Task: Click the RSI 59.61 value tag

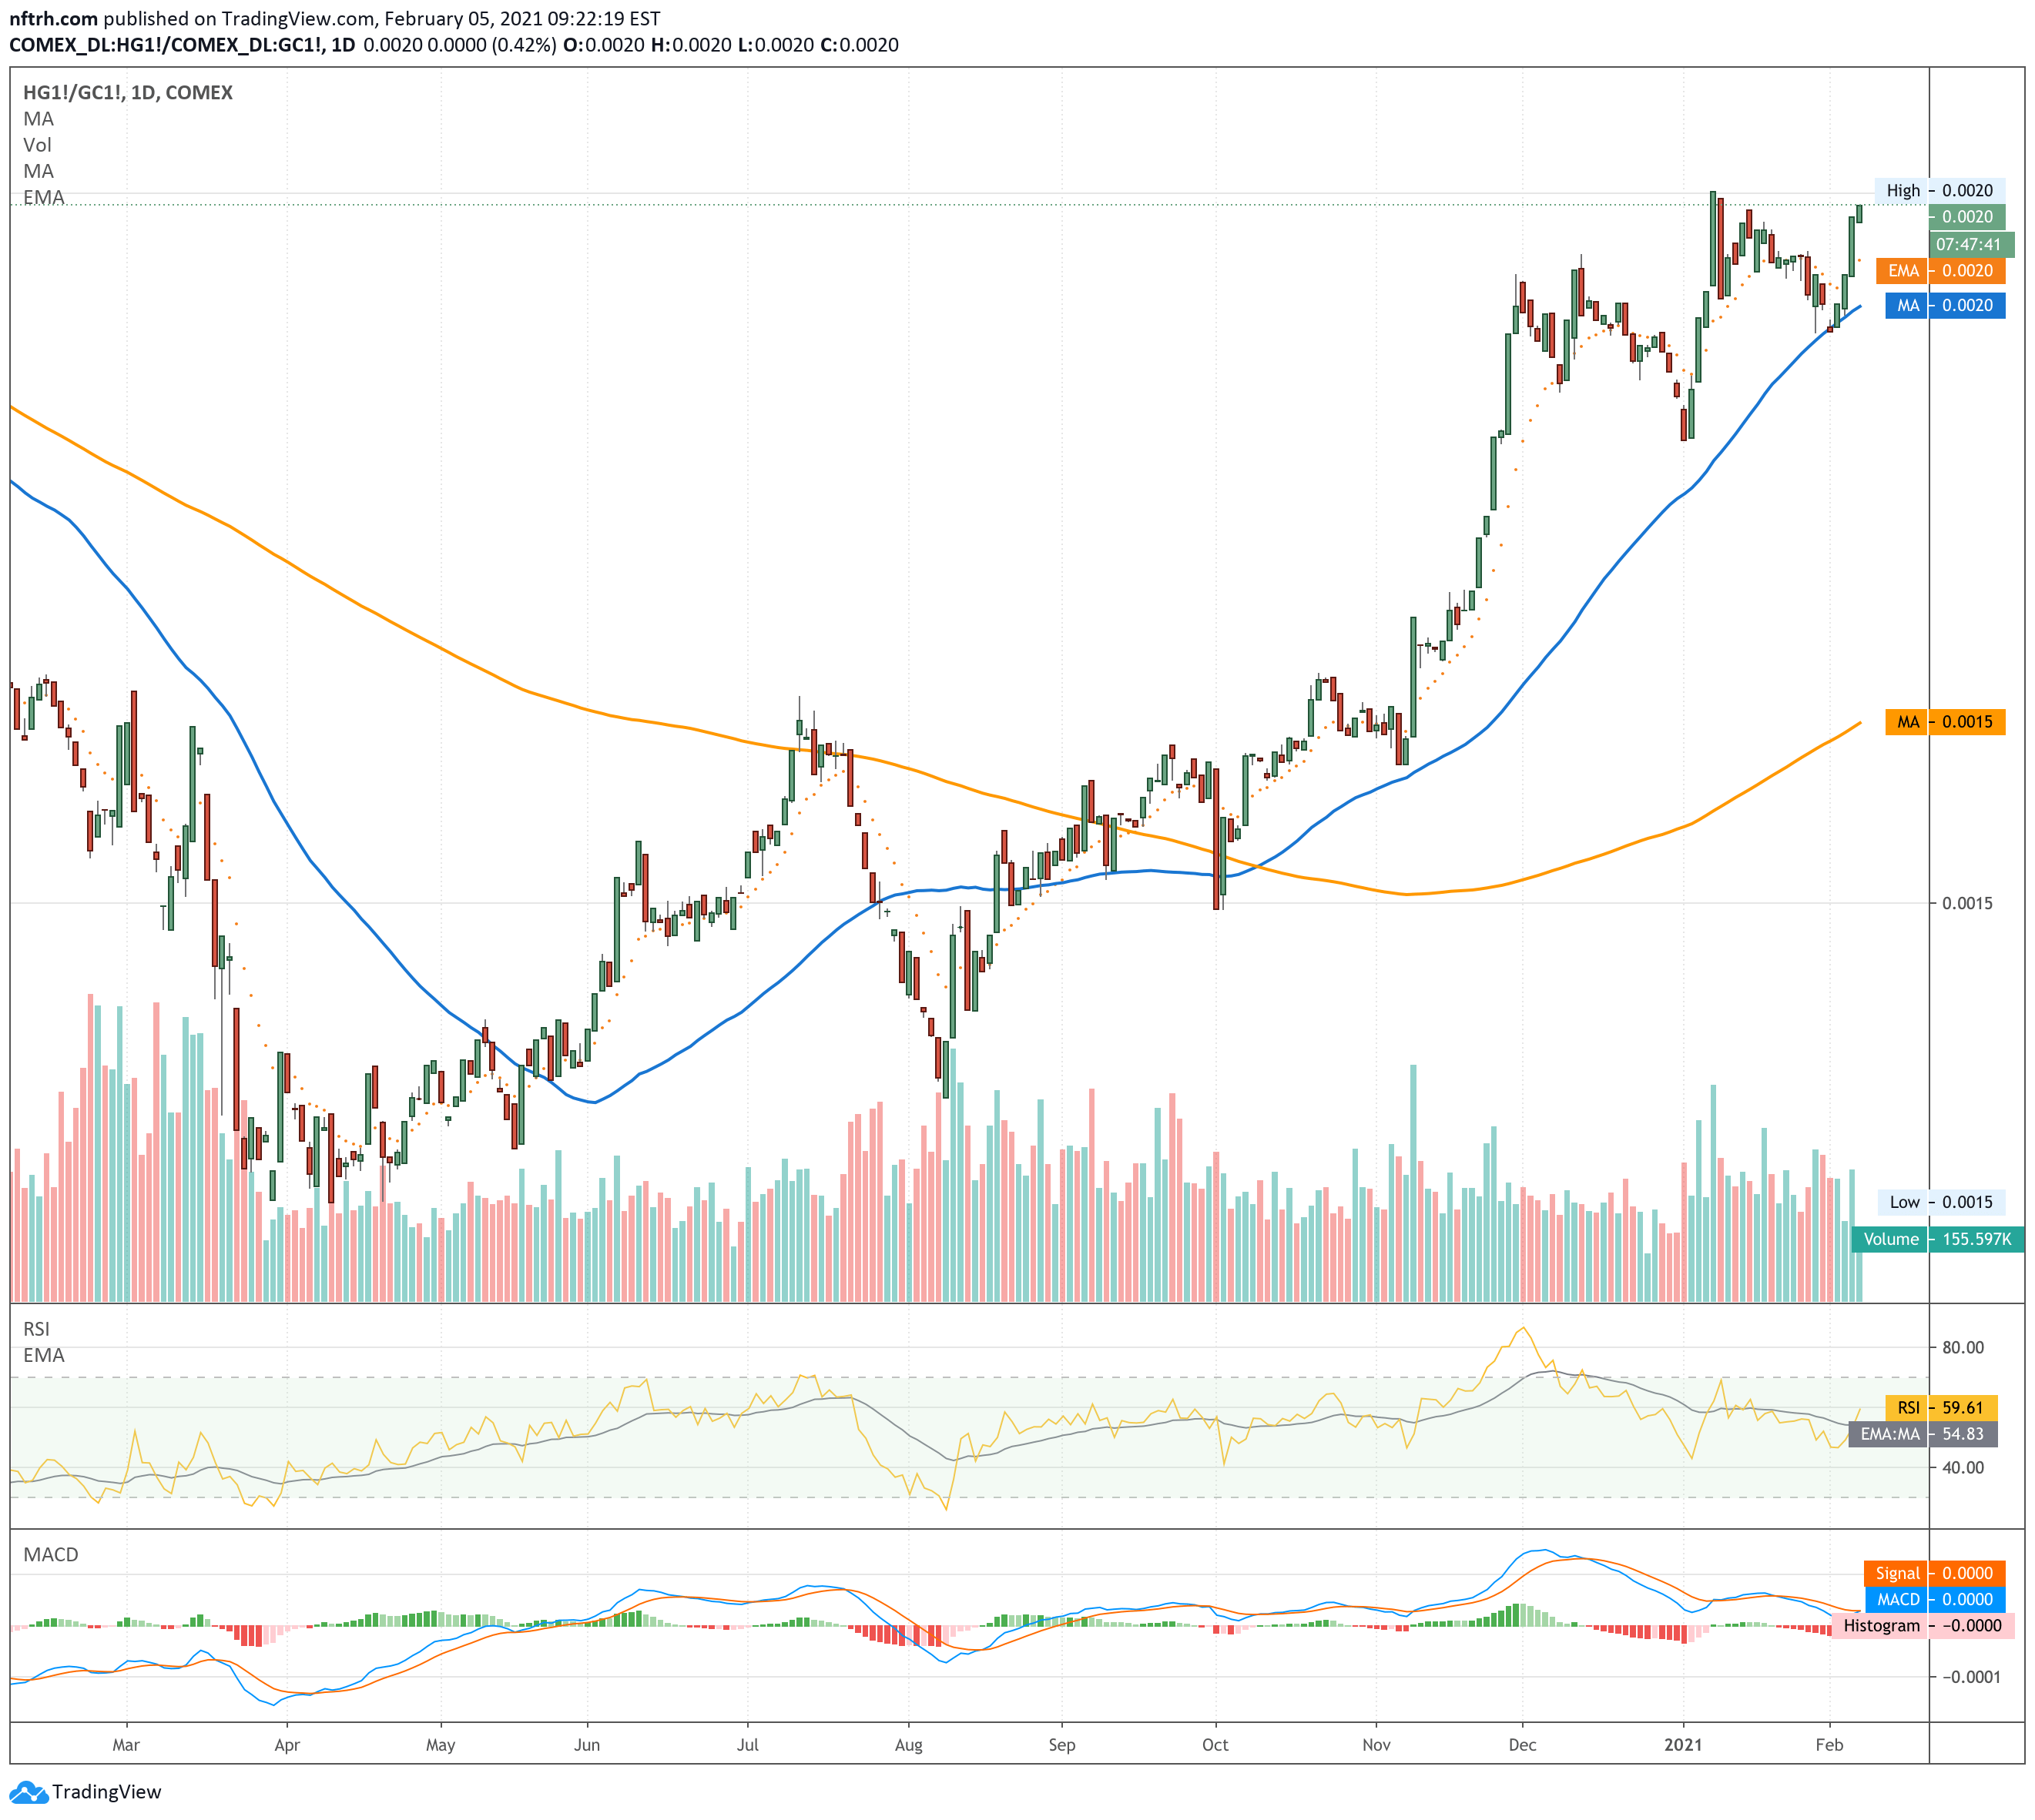Action: [x=1941, y=1408]
